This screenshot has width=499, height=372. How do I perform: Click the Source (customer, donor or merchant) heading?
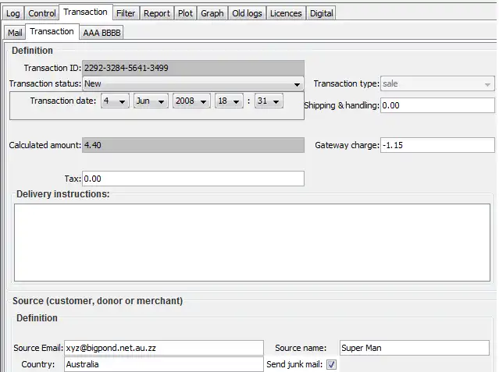tap(98, 301)
